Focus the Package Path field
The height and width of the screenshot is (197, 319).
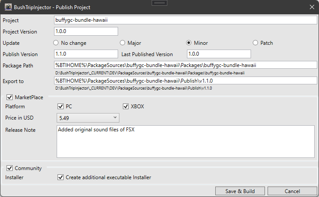coord(186,65)
